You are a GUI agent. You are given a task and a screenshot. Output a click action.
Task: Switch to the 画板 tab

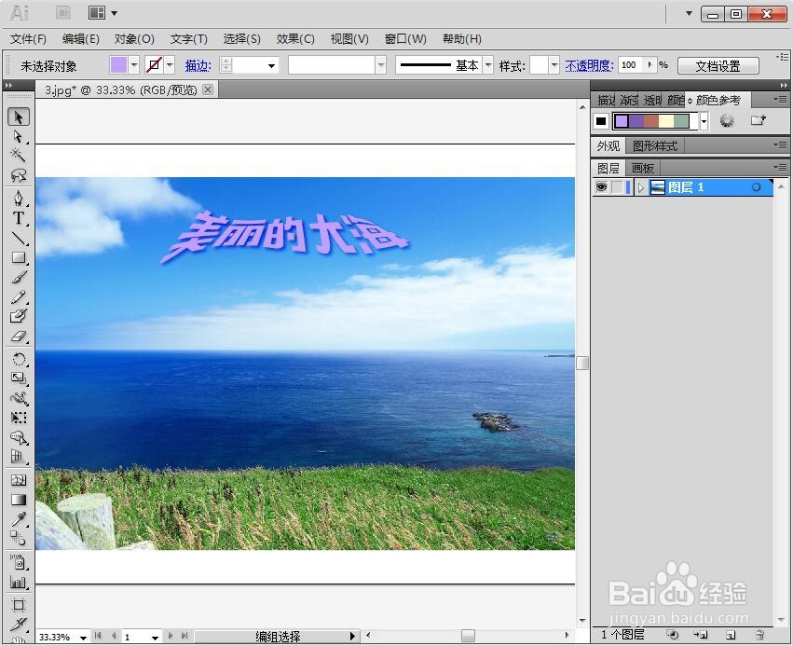(643, 168)
